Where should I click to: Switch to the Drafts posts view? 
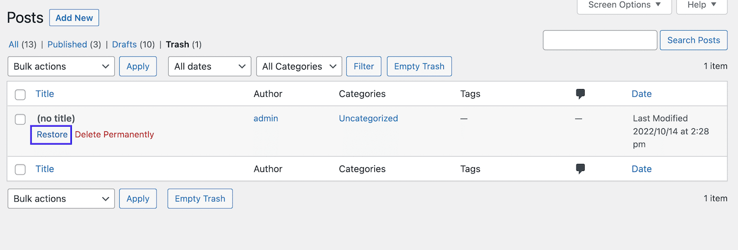124,44
